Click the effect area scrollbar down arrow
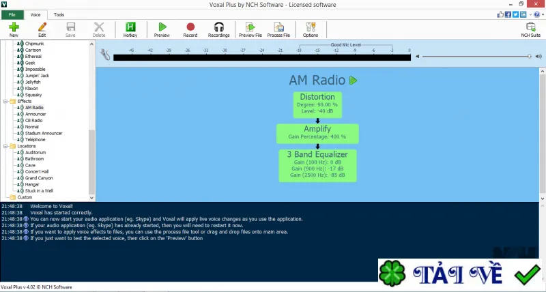This screenshot has height=292, width=546. [x=543, y=199]
